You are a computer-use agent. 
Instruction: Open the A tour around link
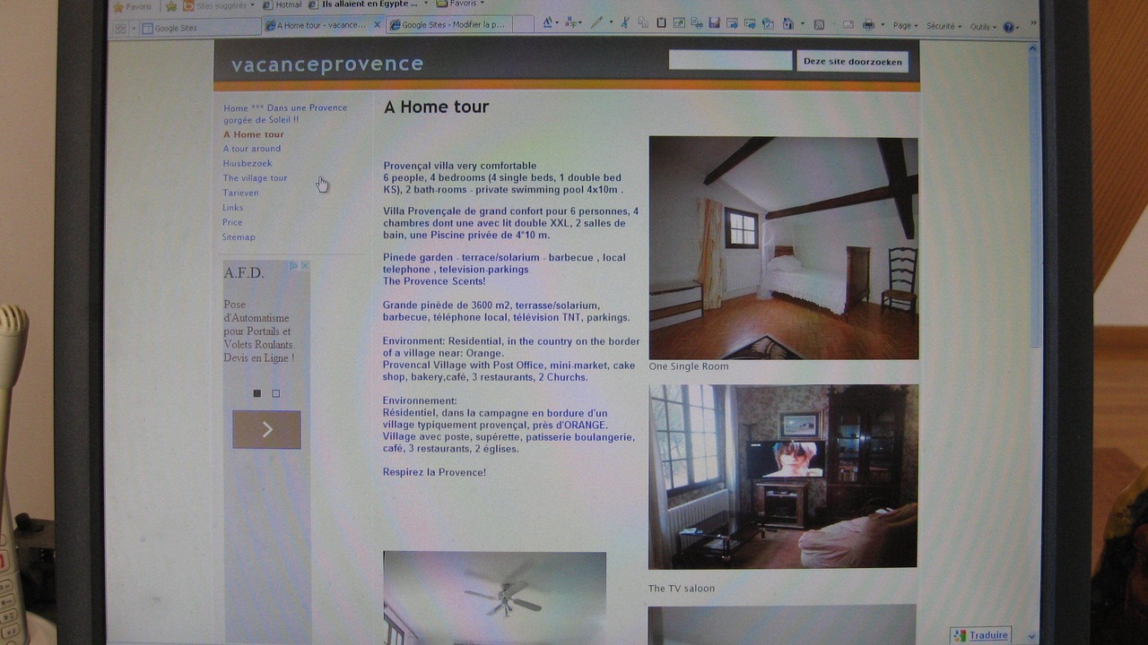[252, 149]
